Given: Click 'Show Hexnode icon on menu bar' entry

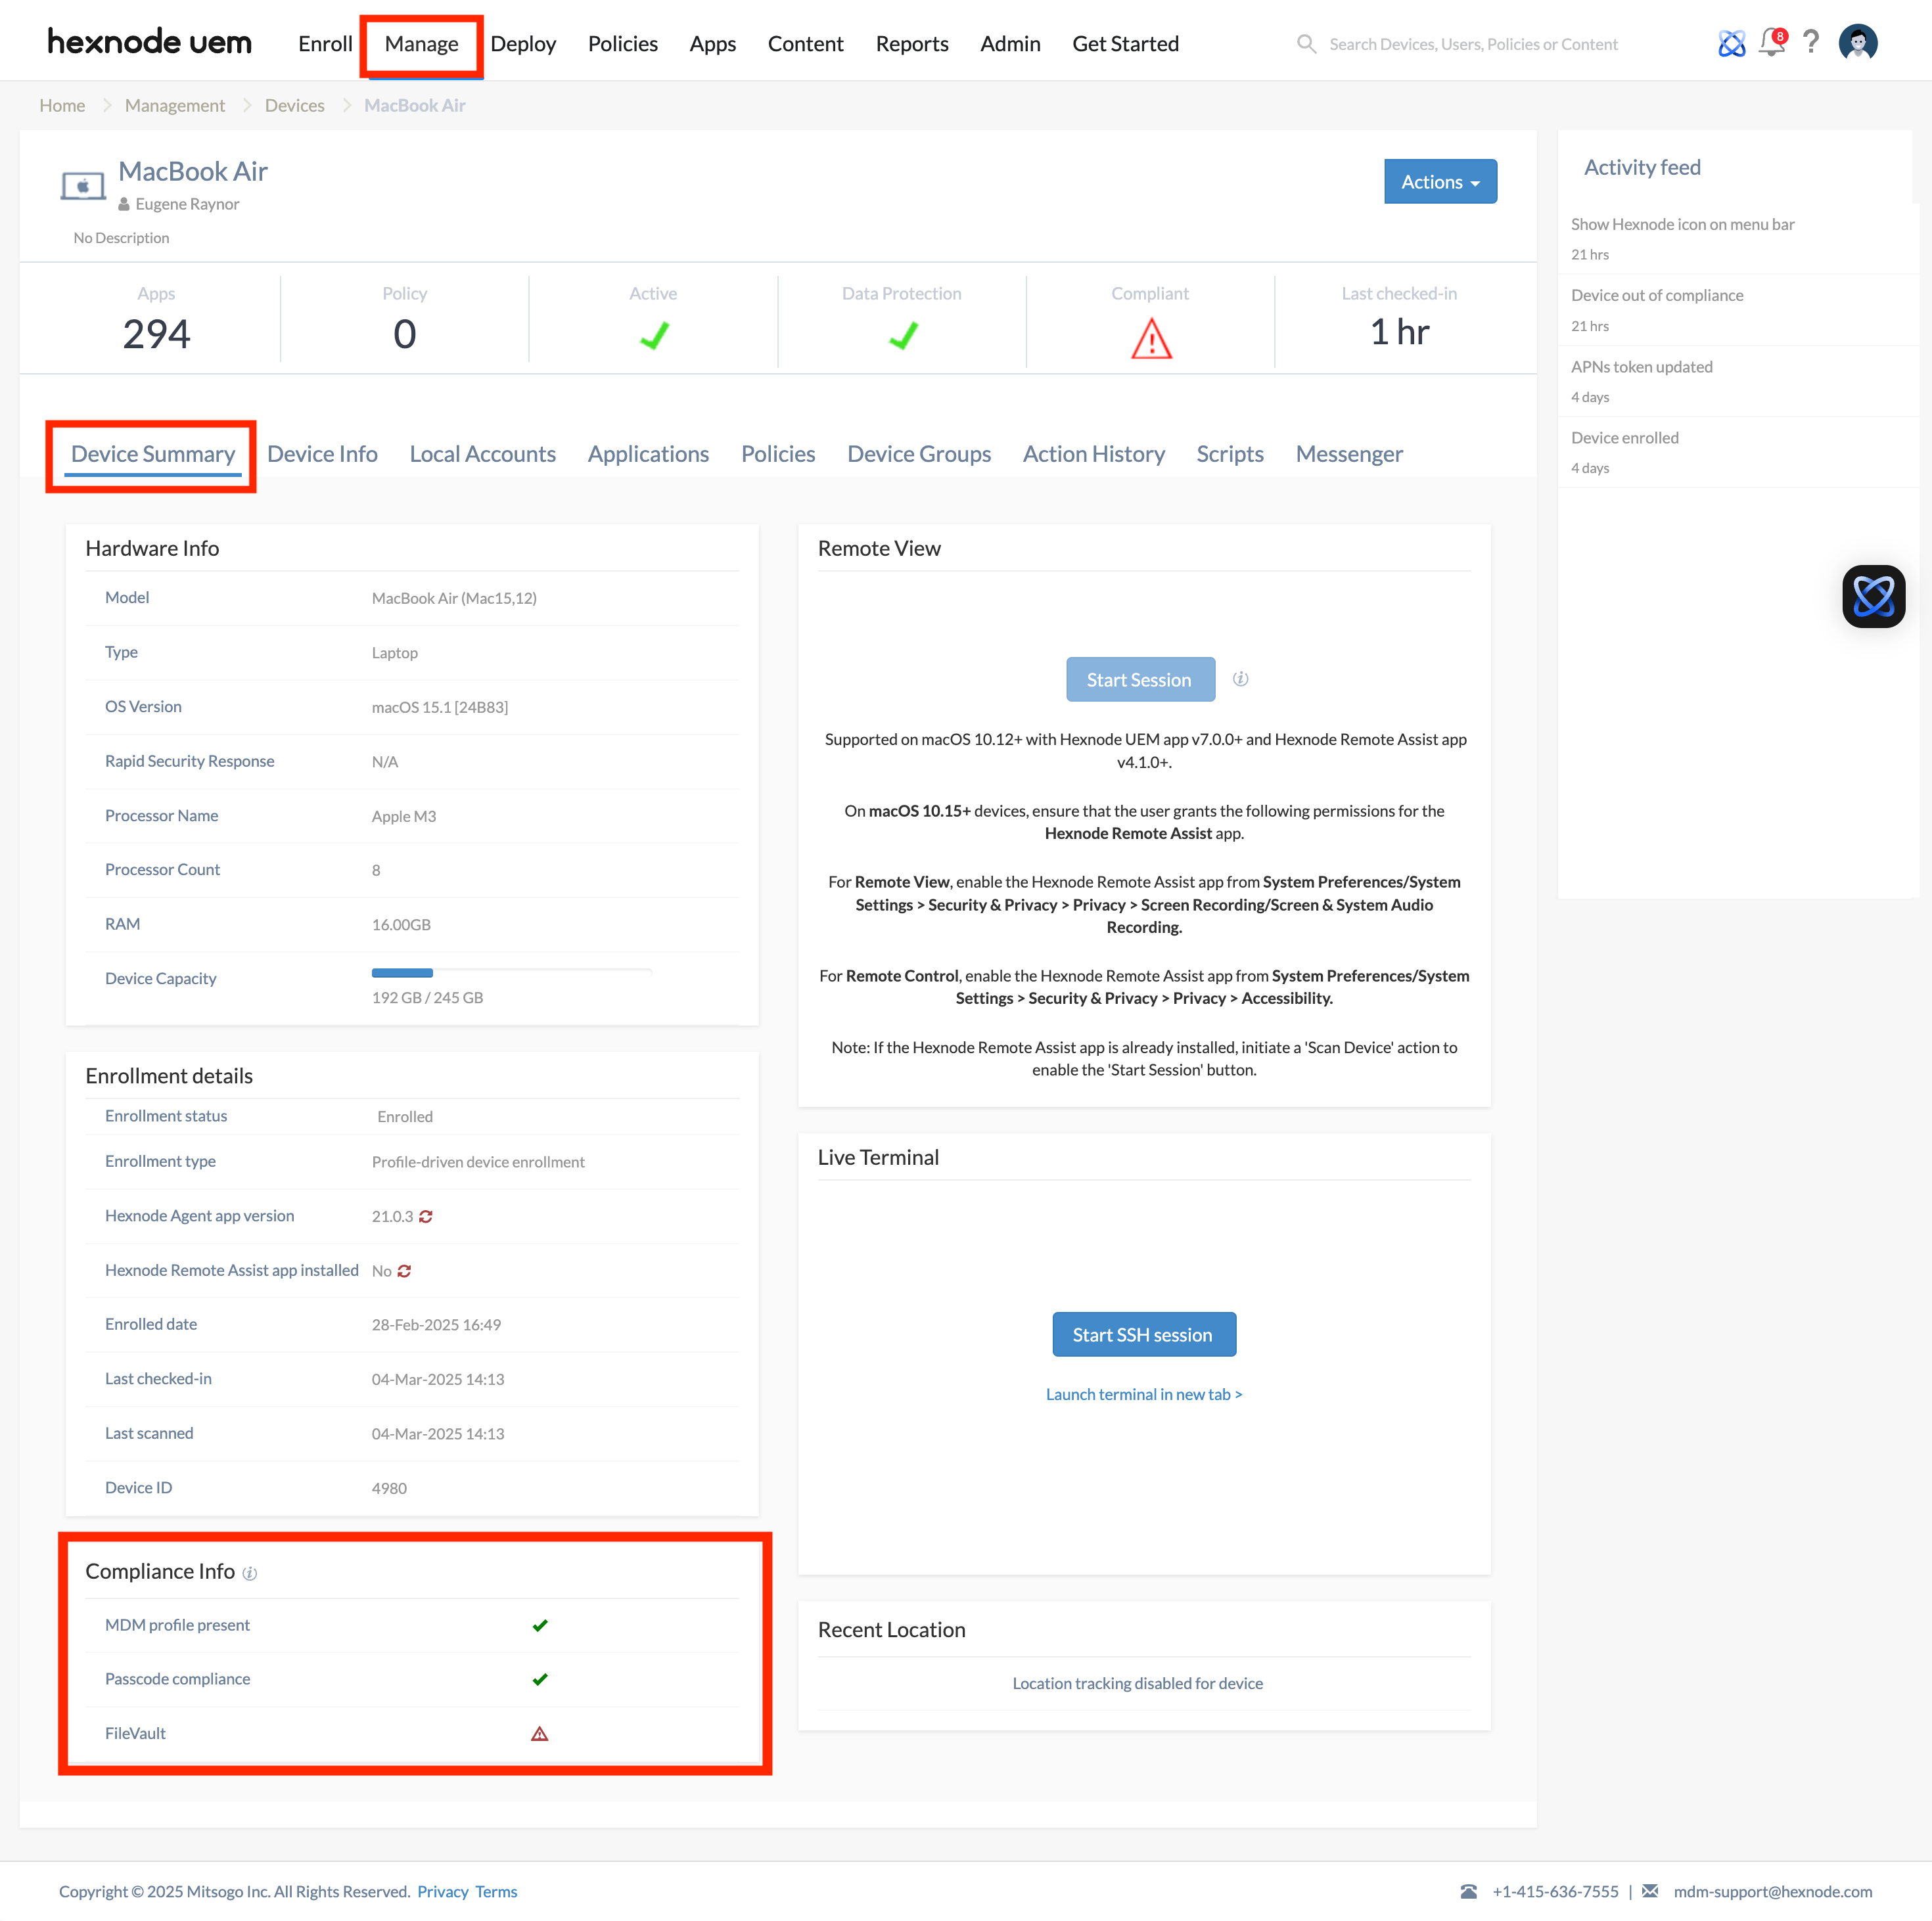Looking at the screenshot, I should click(x=1682, y=224).
